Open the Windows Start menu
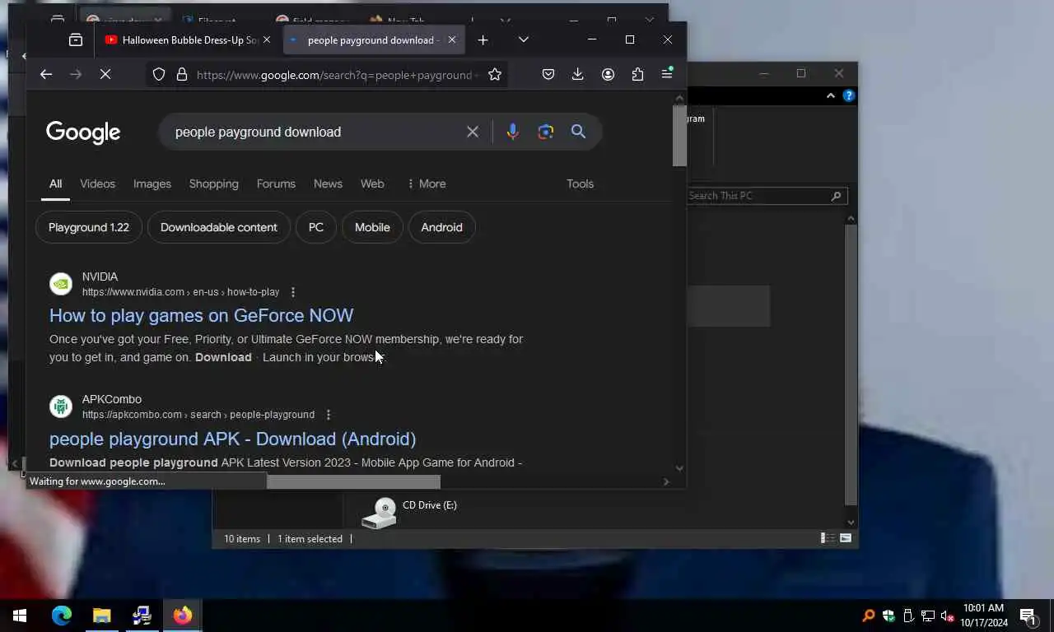Screen dimensions: 1054x632 20,616
